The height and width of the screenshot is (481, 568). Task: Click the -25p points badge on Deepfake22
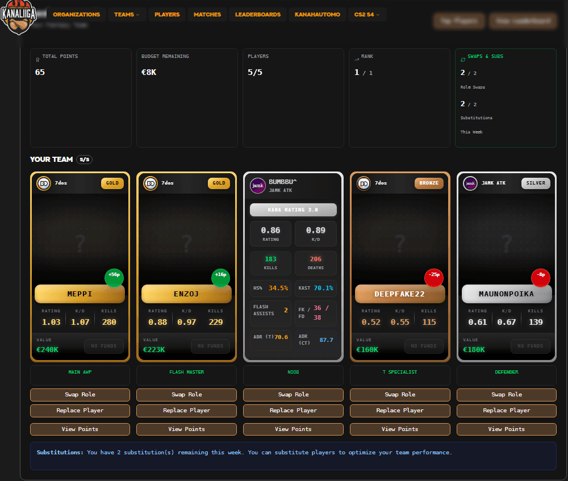pyautogui.click(x=434, y=278)
